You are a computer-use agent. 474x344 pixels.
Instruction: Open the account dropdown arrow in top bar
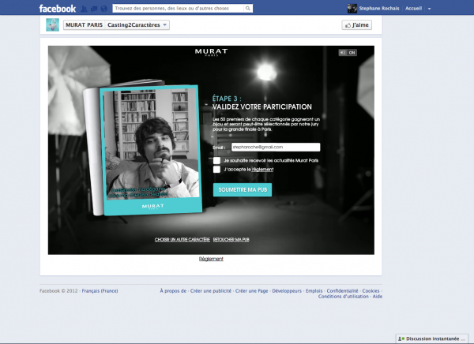tap(429, 9)
